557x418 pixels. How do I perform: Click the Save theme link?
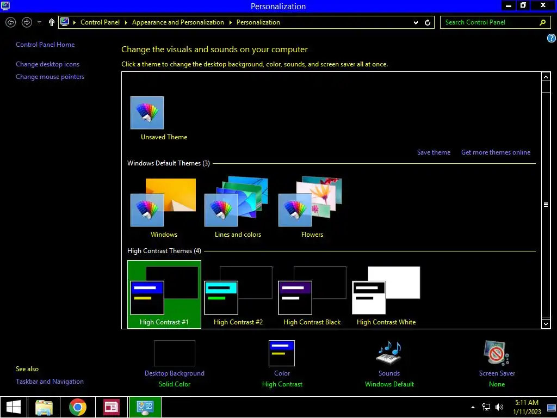tap(434, 152)
